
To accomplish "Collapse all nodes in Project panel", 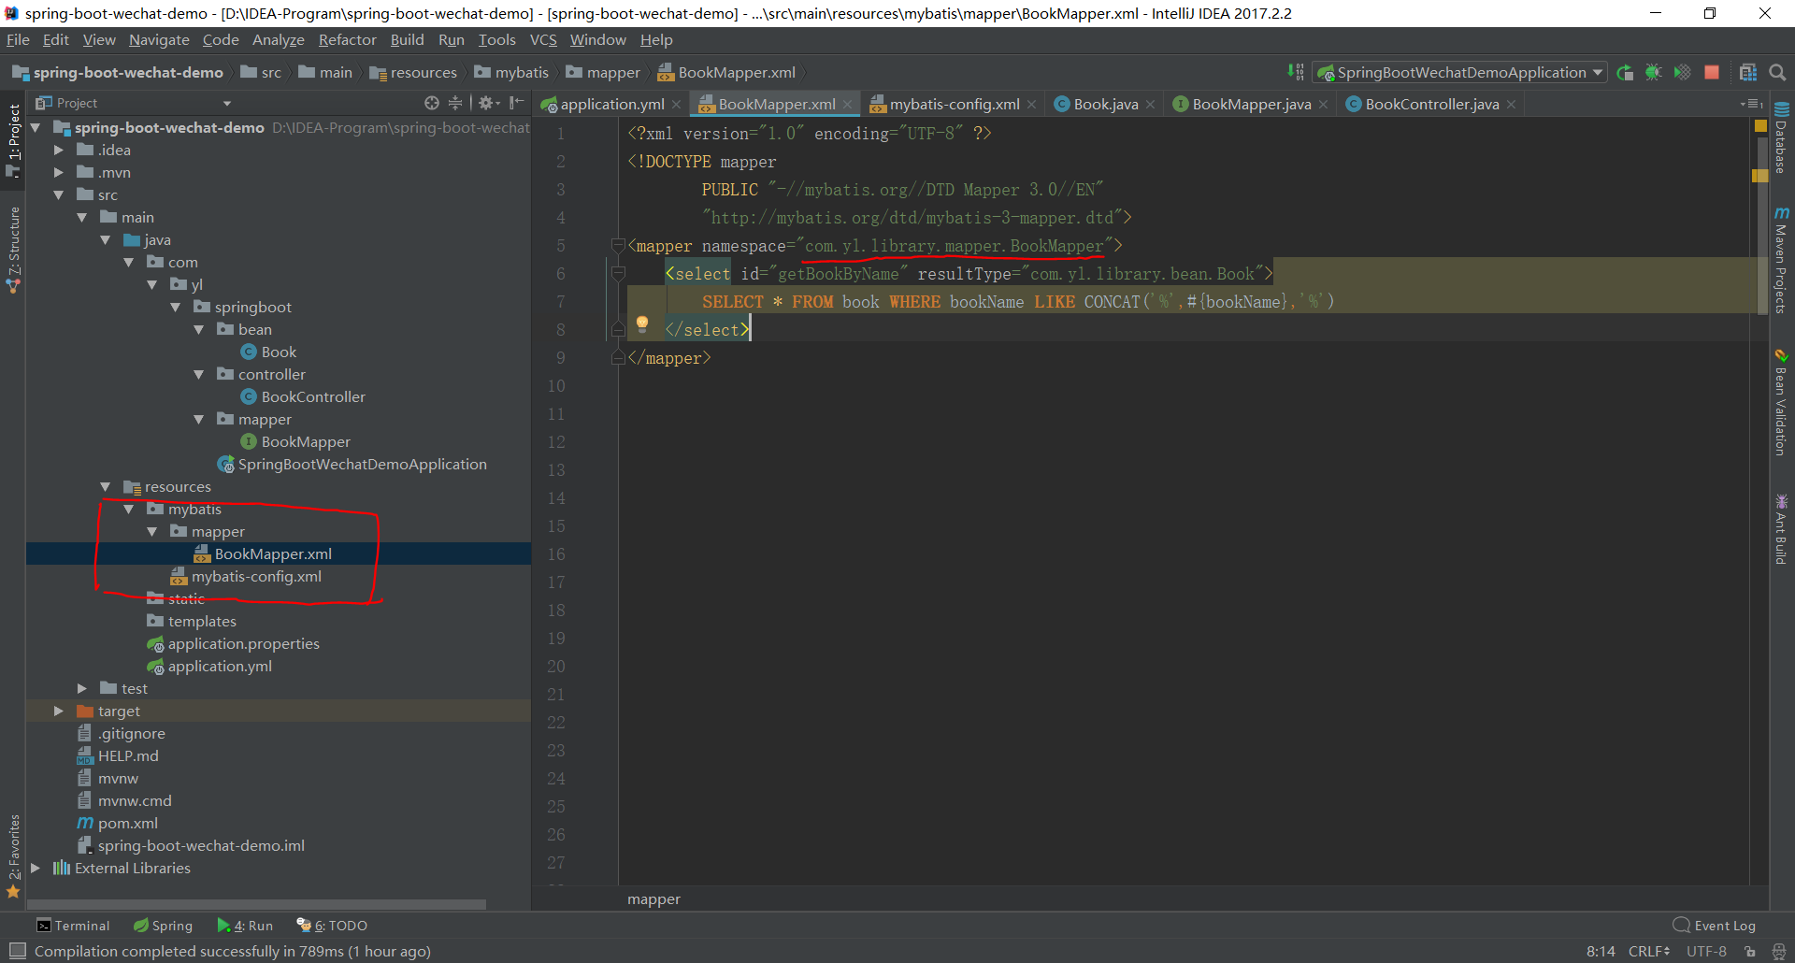I will pos(455,103).
